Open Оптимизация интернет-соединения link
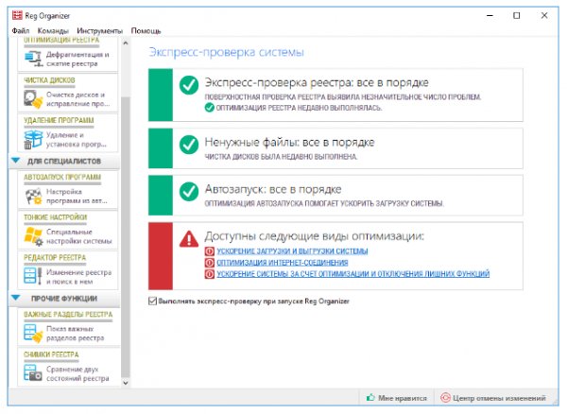Screen dimensions: 567x414 pyautogui.click(x=283, y=263)
